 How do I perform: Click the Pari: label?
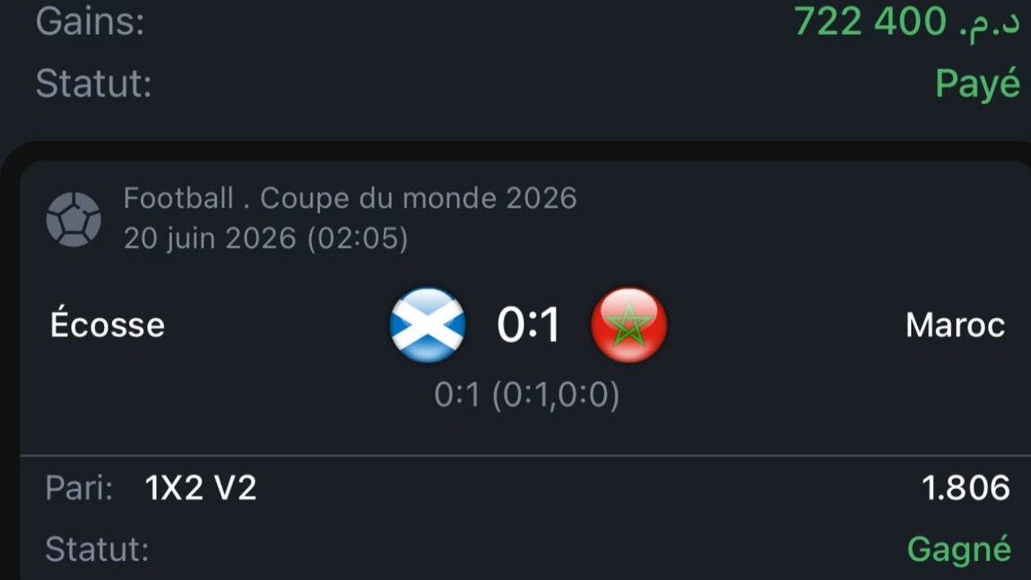click(x=79, y=488)
